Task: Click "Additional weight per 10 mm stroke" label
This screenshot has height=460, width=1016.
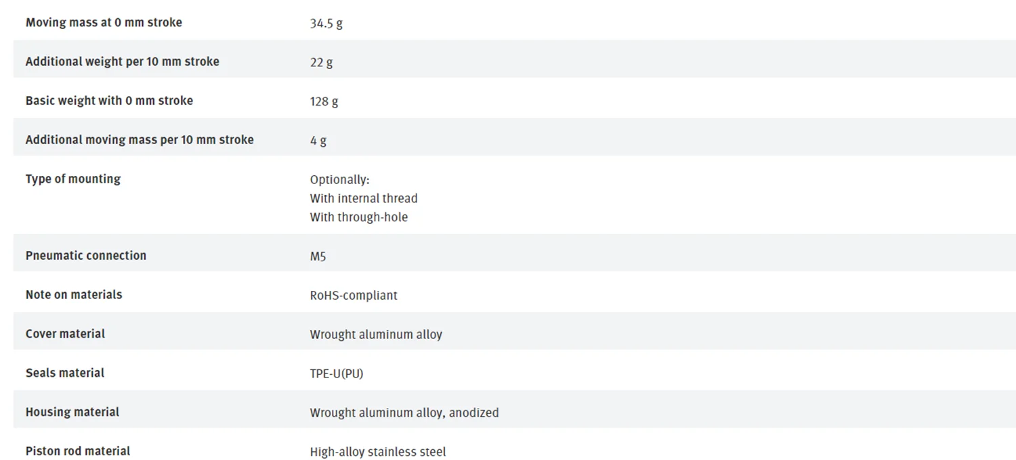Action: (x=122, y=62)
